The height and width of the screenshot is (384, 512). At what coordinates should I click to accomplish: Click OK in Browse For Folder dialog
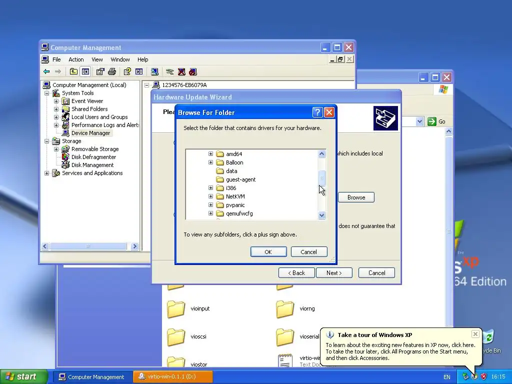point(268,252)
